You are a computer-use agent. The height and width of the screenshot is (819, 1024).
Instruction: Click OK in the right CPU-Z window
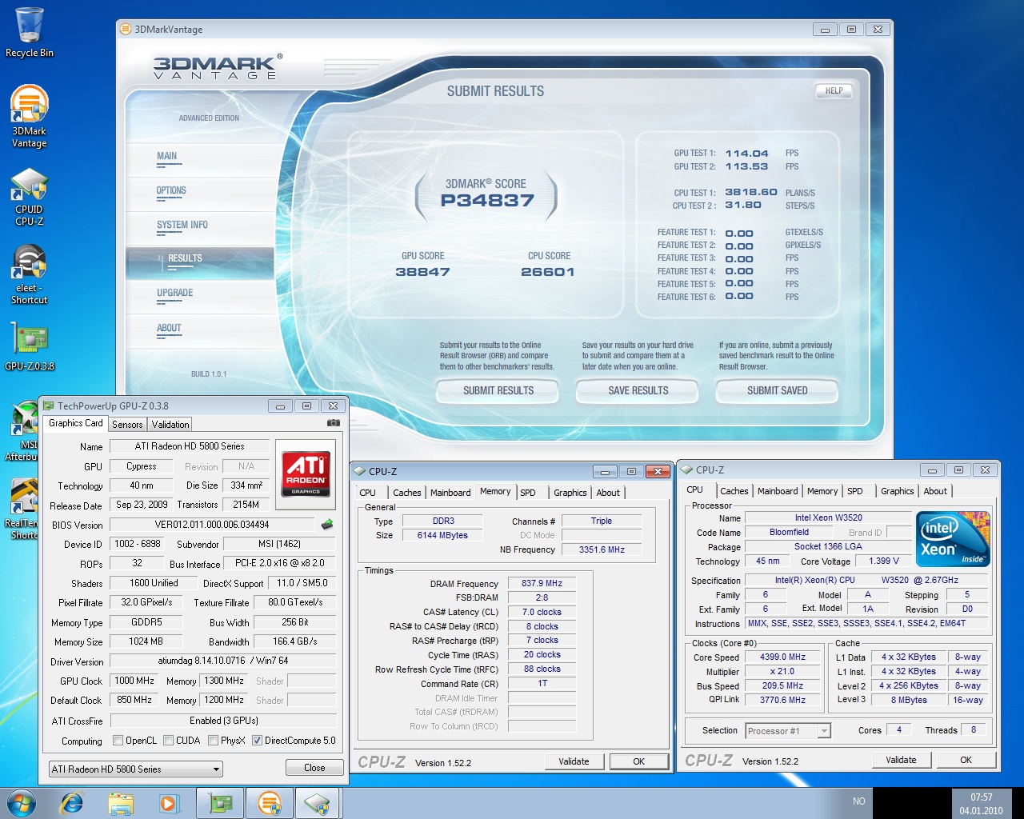click(966, 760)
